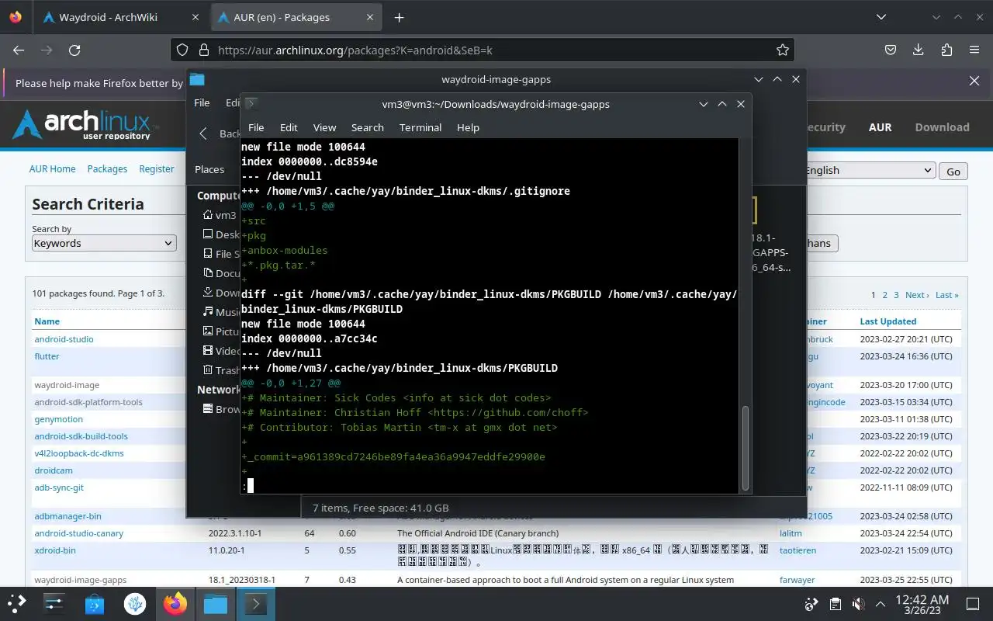Screen dimensions: 993x621
Task: Open the android-studio-canary package link
Action: [x=78, y=533]
